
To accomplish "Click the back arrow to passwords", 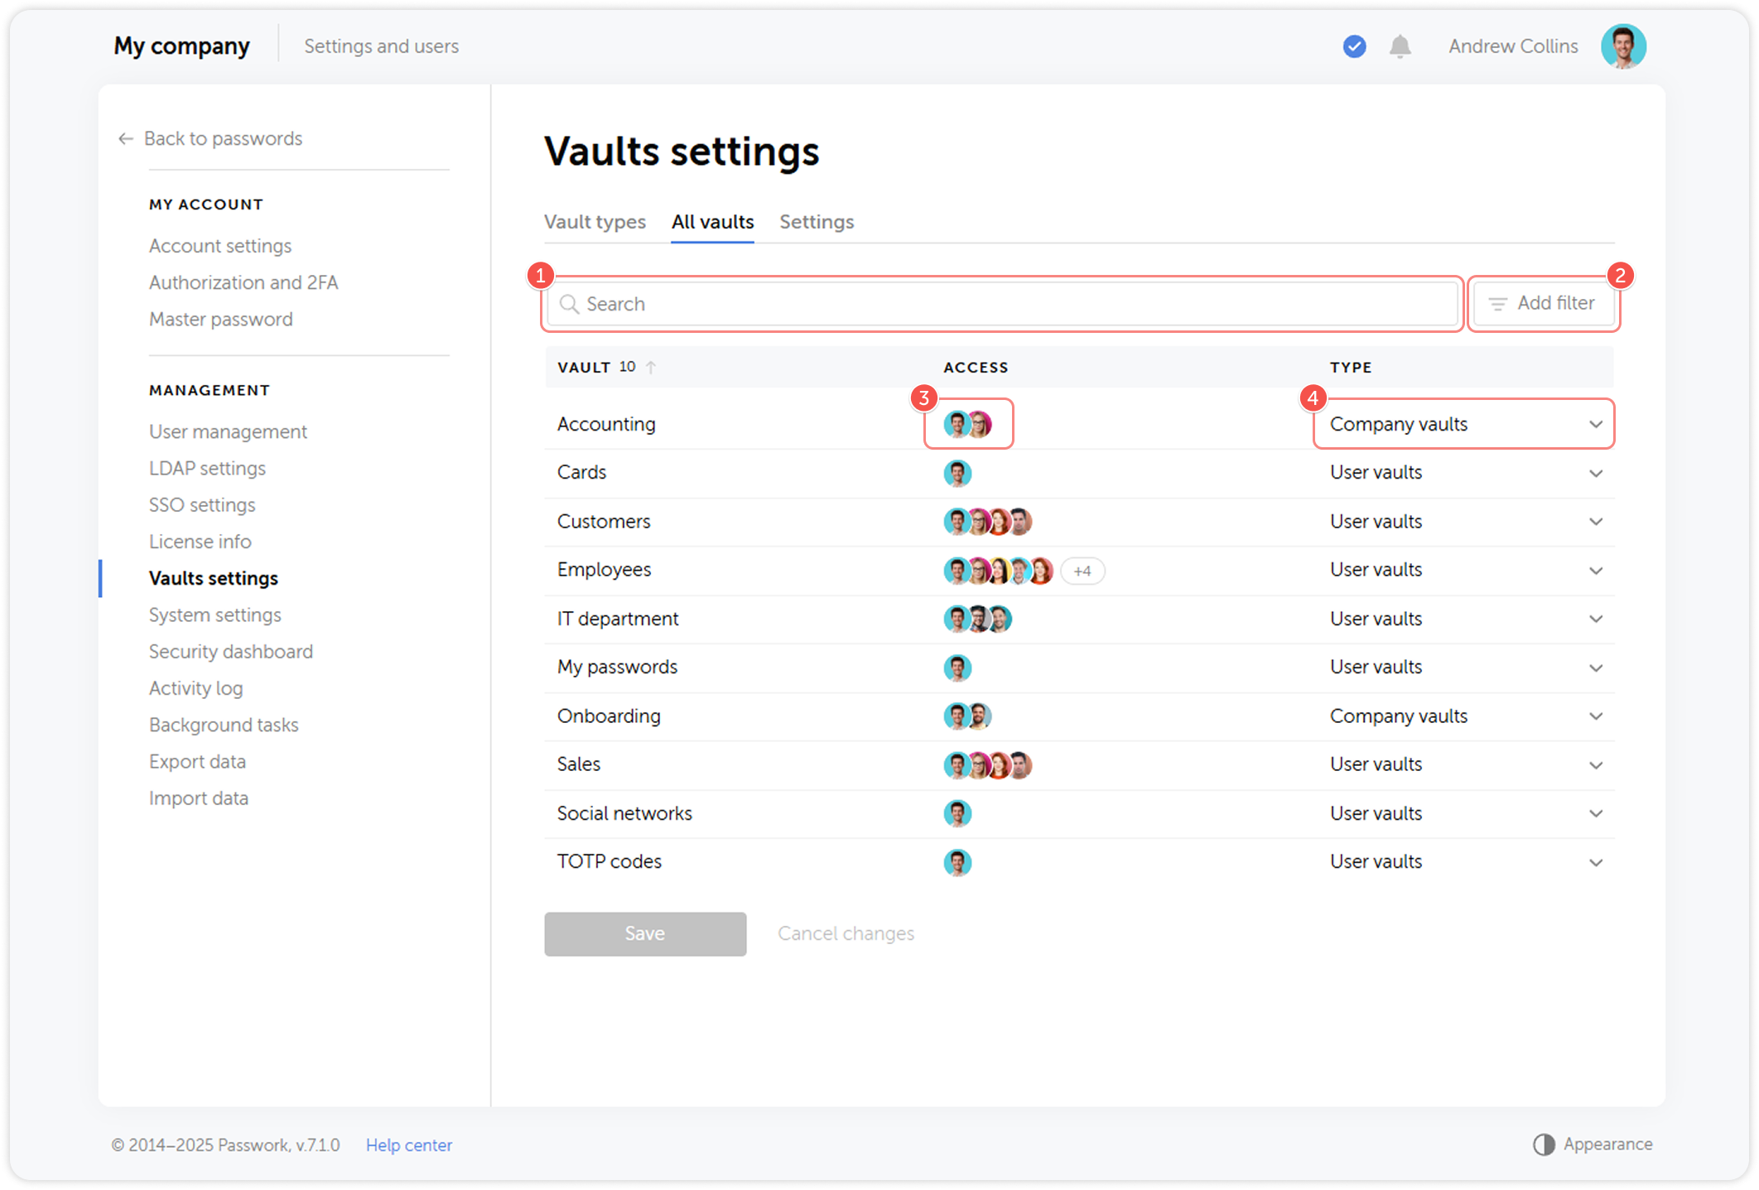I will click(x=126, y=139).
